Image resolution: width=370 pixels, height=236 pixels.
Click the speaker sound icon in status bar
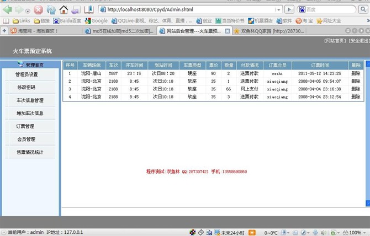[x=324, y=233]
